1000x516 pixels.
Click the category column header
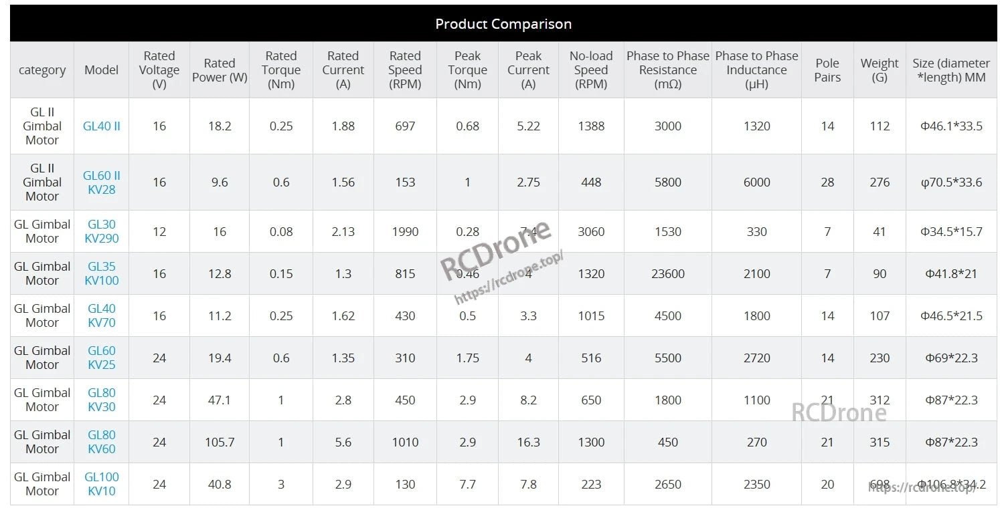[x=42, y=70]
